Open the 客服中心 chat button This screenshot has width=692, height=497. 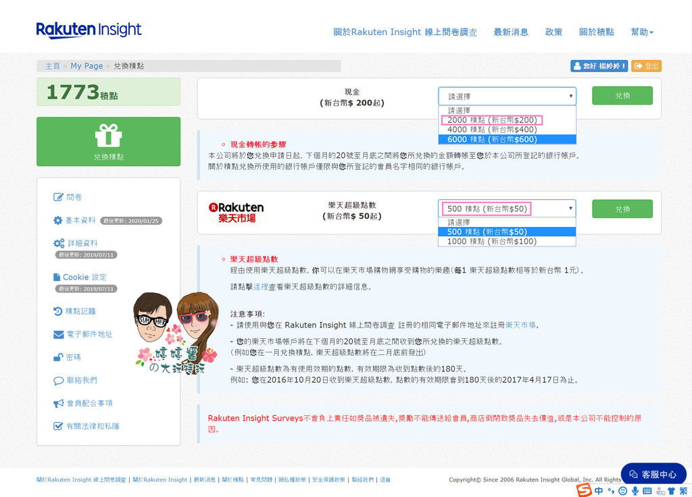[653, 474]
